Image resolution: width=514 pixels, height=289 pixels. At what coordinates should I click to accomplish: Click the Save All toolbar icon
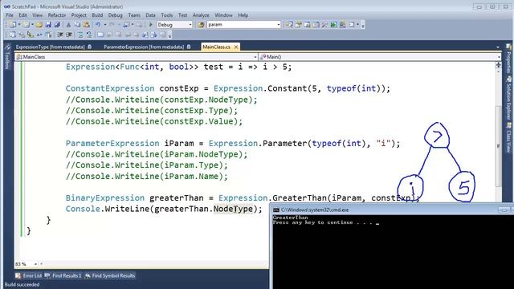point(57,25)
